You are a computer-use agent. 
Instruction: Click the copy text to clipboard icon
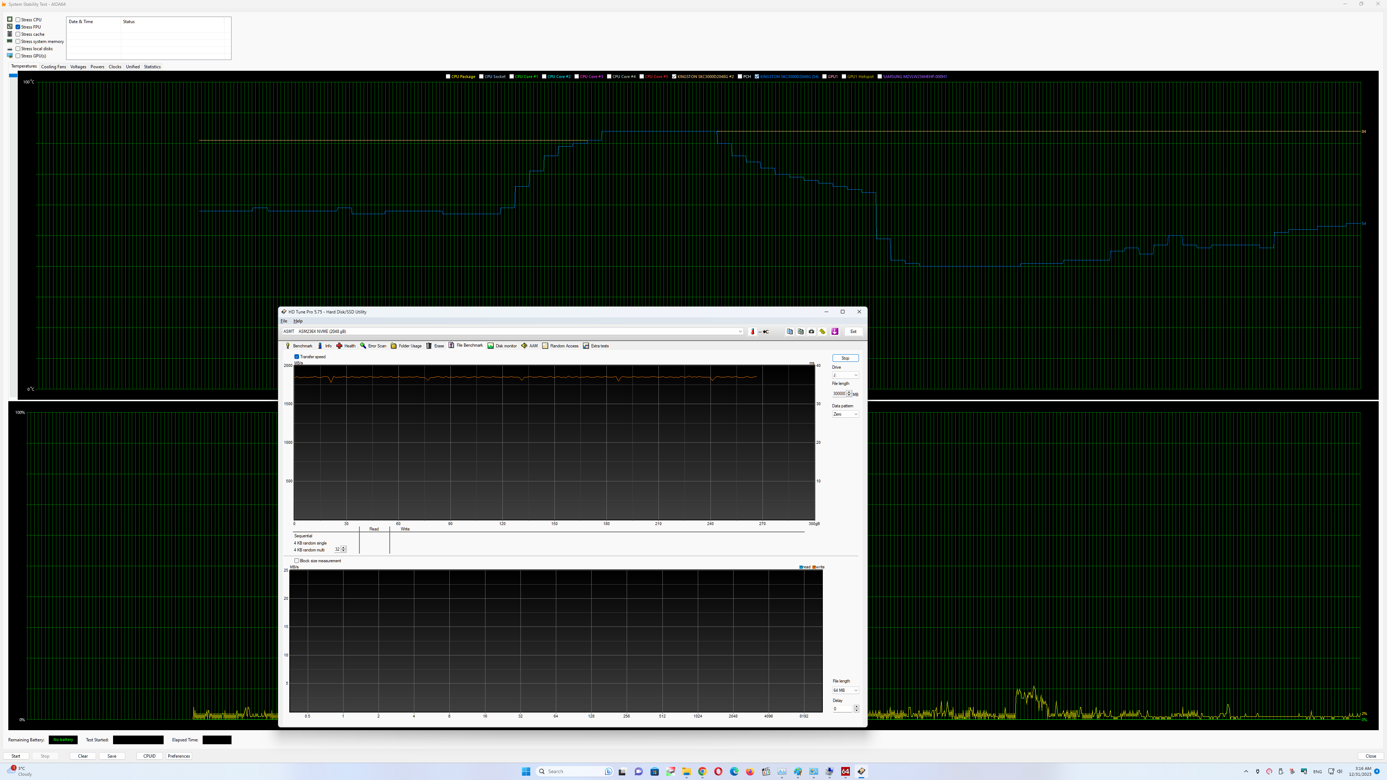[x=790, y=331]
